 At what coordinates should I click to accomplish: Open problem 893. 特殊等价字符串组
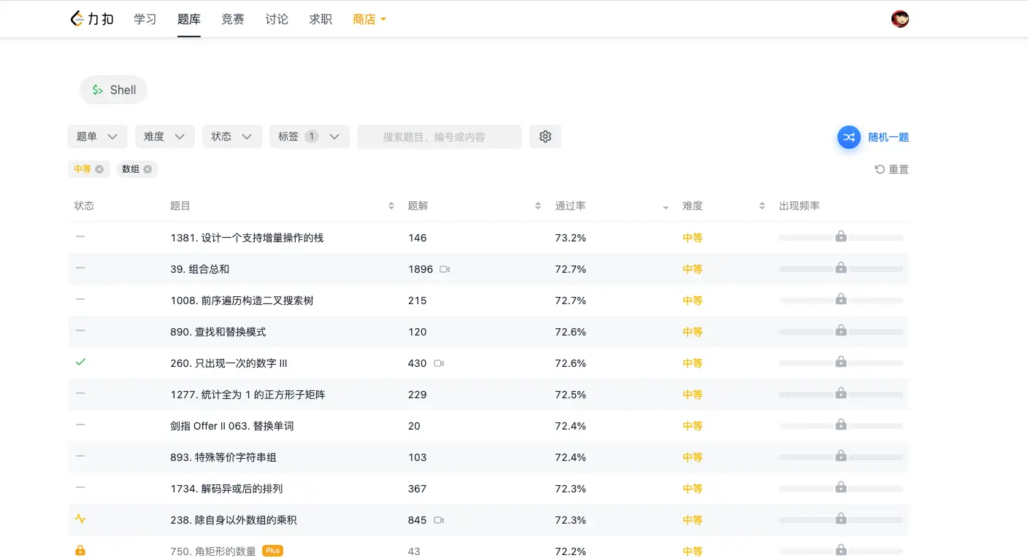(223, 457)
